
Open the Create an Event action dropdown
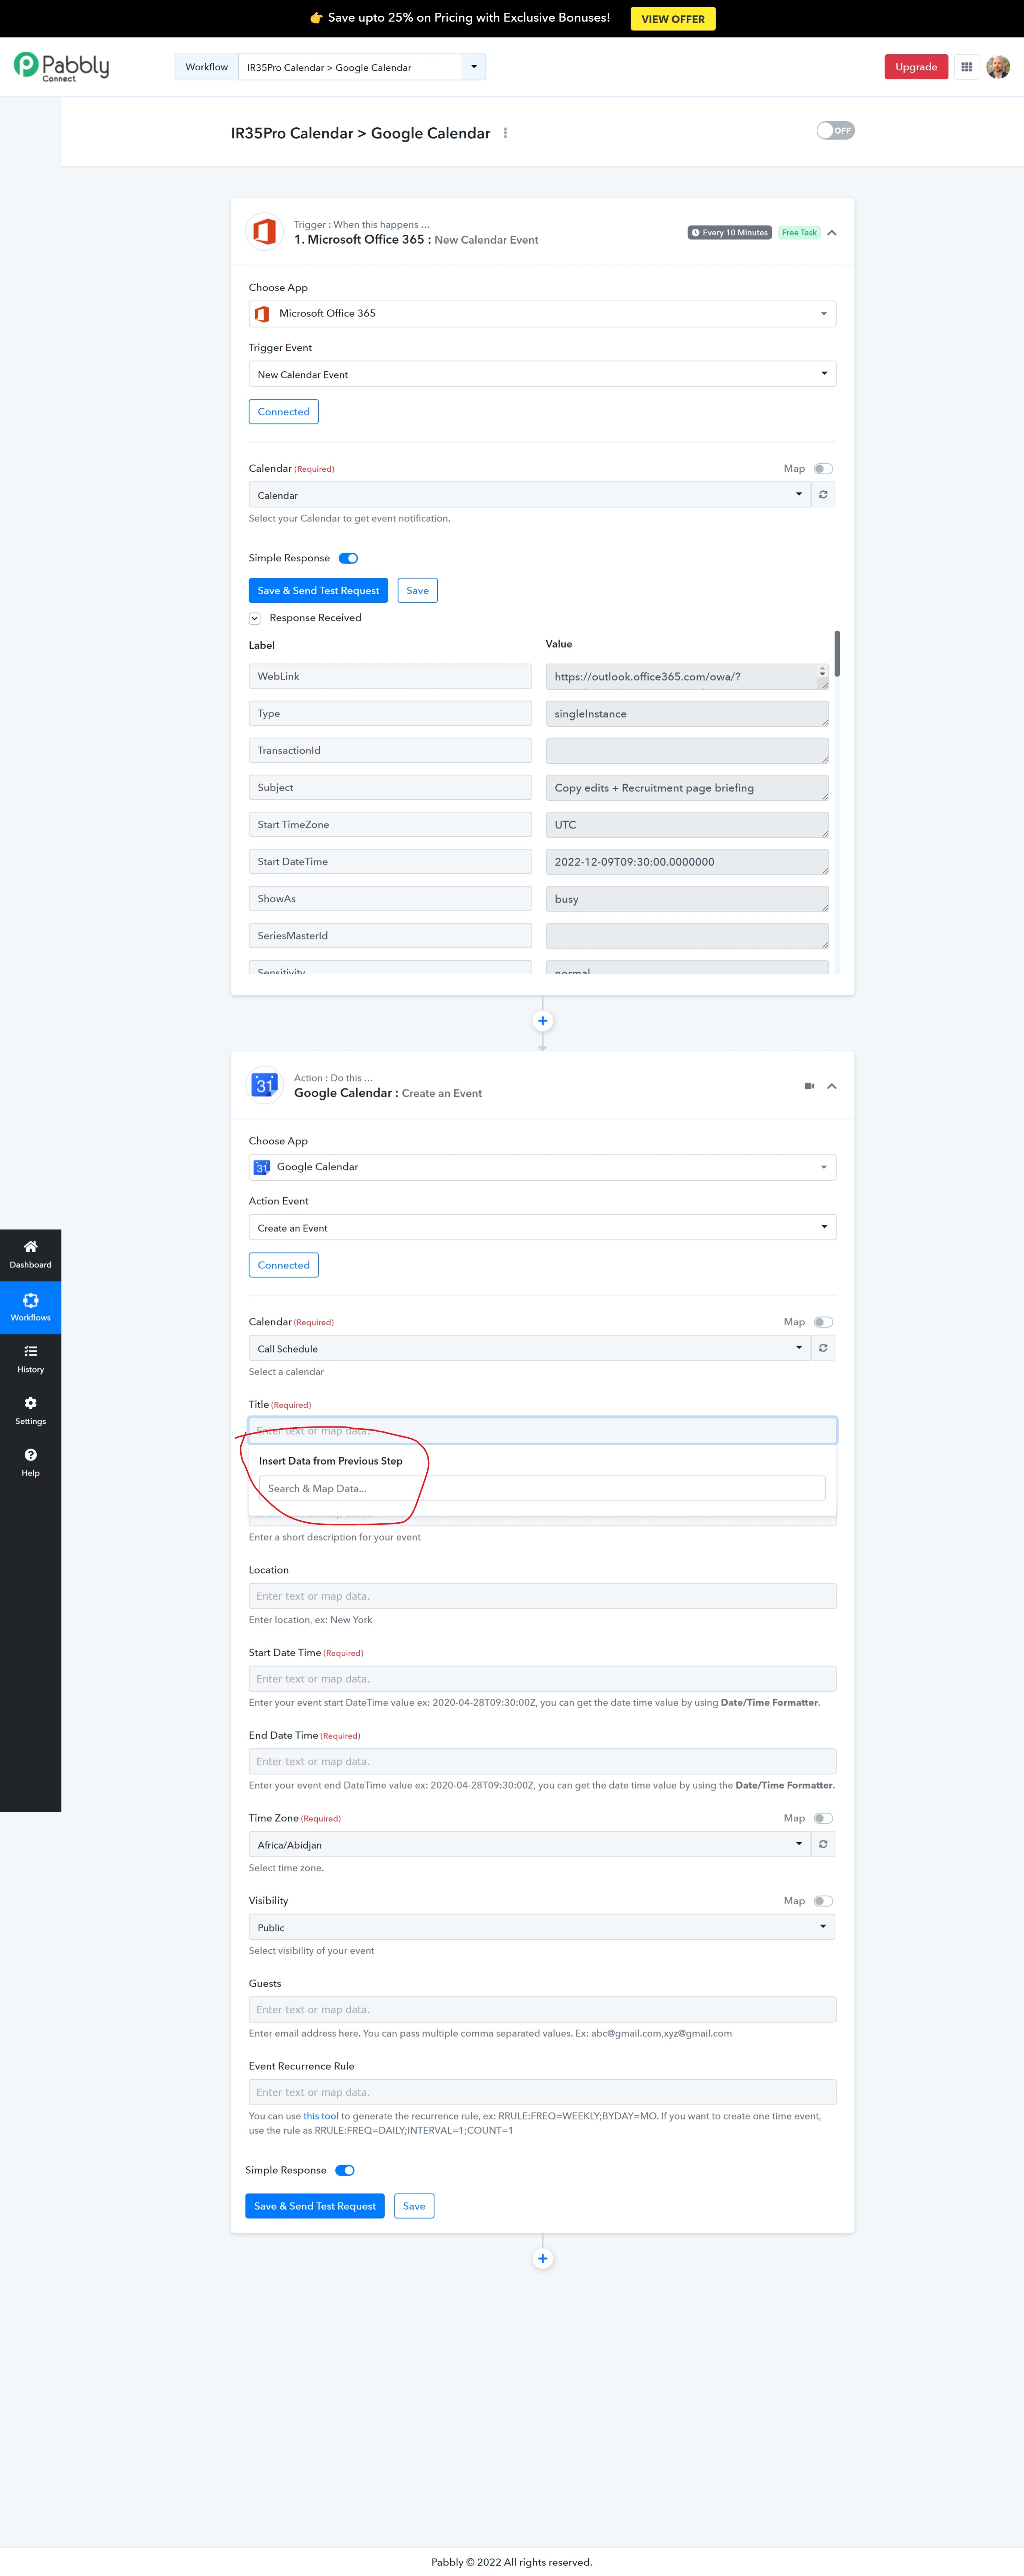coord(542,1227)
